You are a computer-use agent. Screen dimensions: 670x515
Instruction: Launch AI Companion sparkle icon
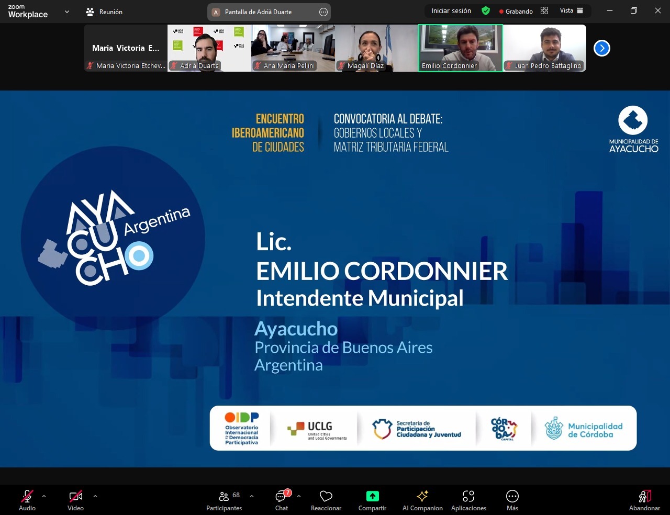tap(422, 496)
